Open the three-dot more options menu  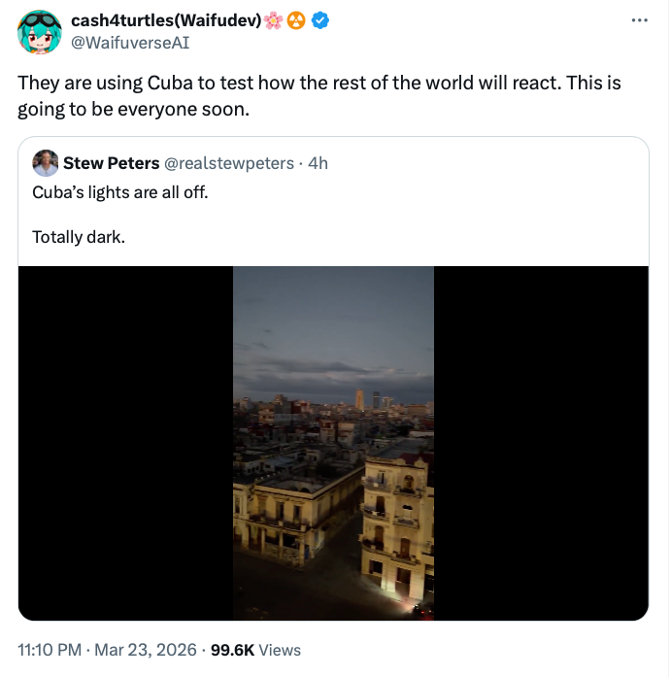tap(639, 20)
